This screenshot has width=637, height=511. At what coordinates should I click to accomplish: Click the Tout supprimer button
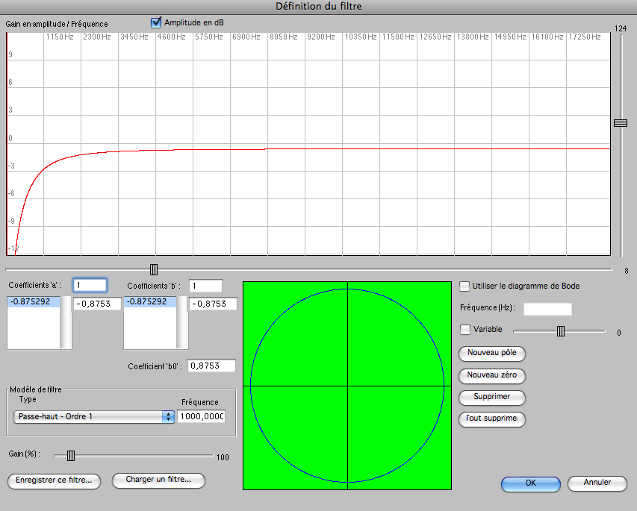(491, 418)
